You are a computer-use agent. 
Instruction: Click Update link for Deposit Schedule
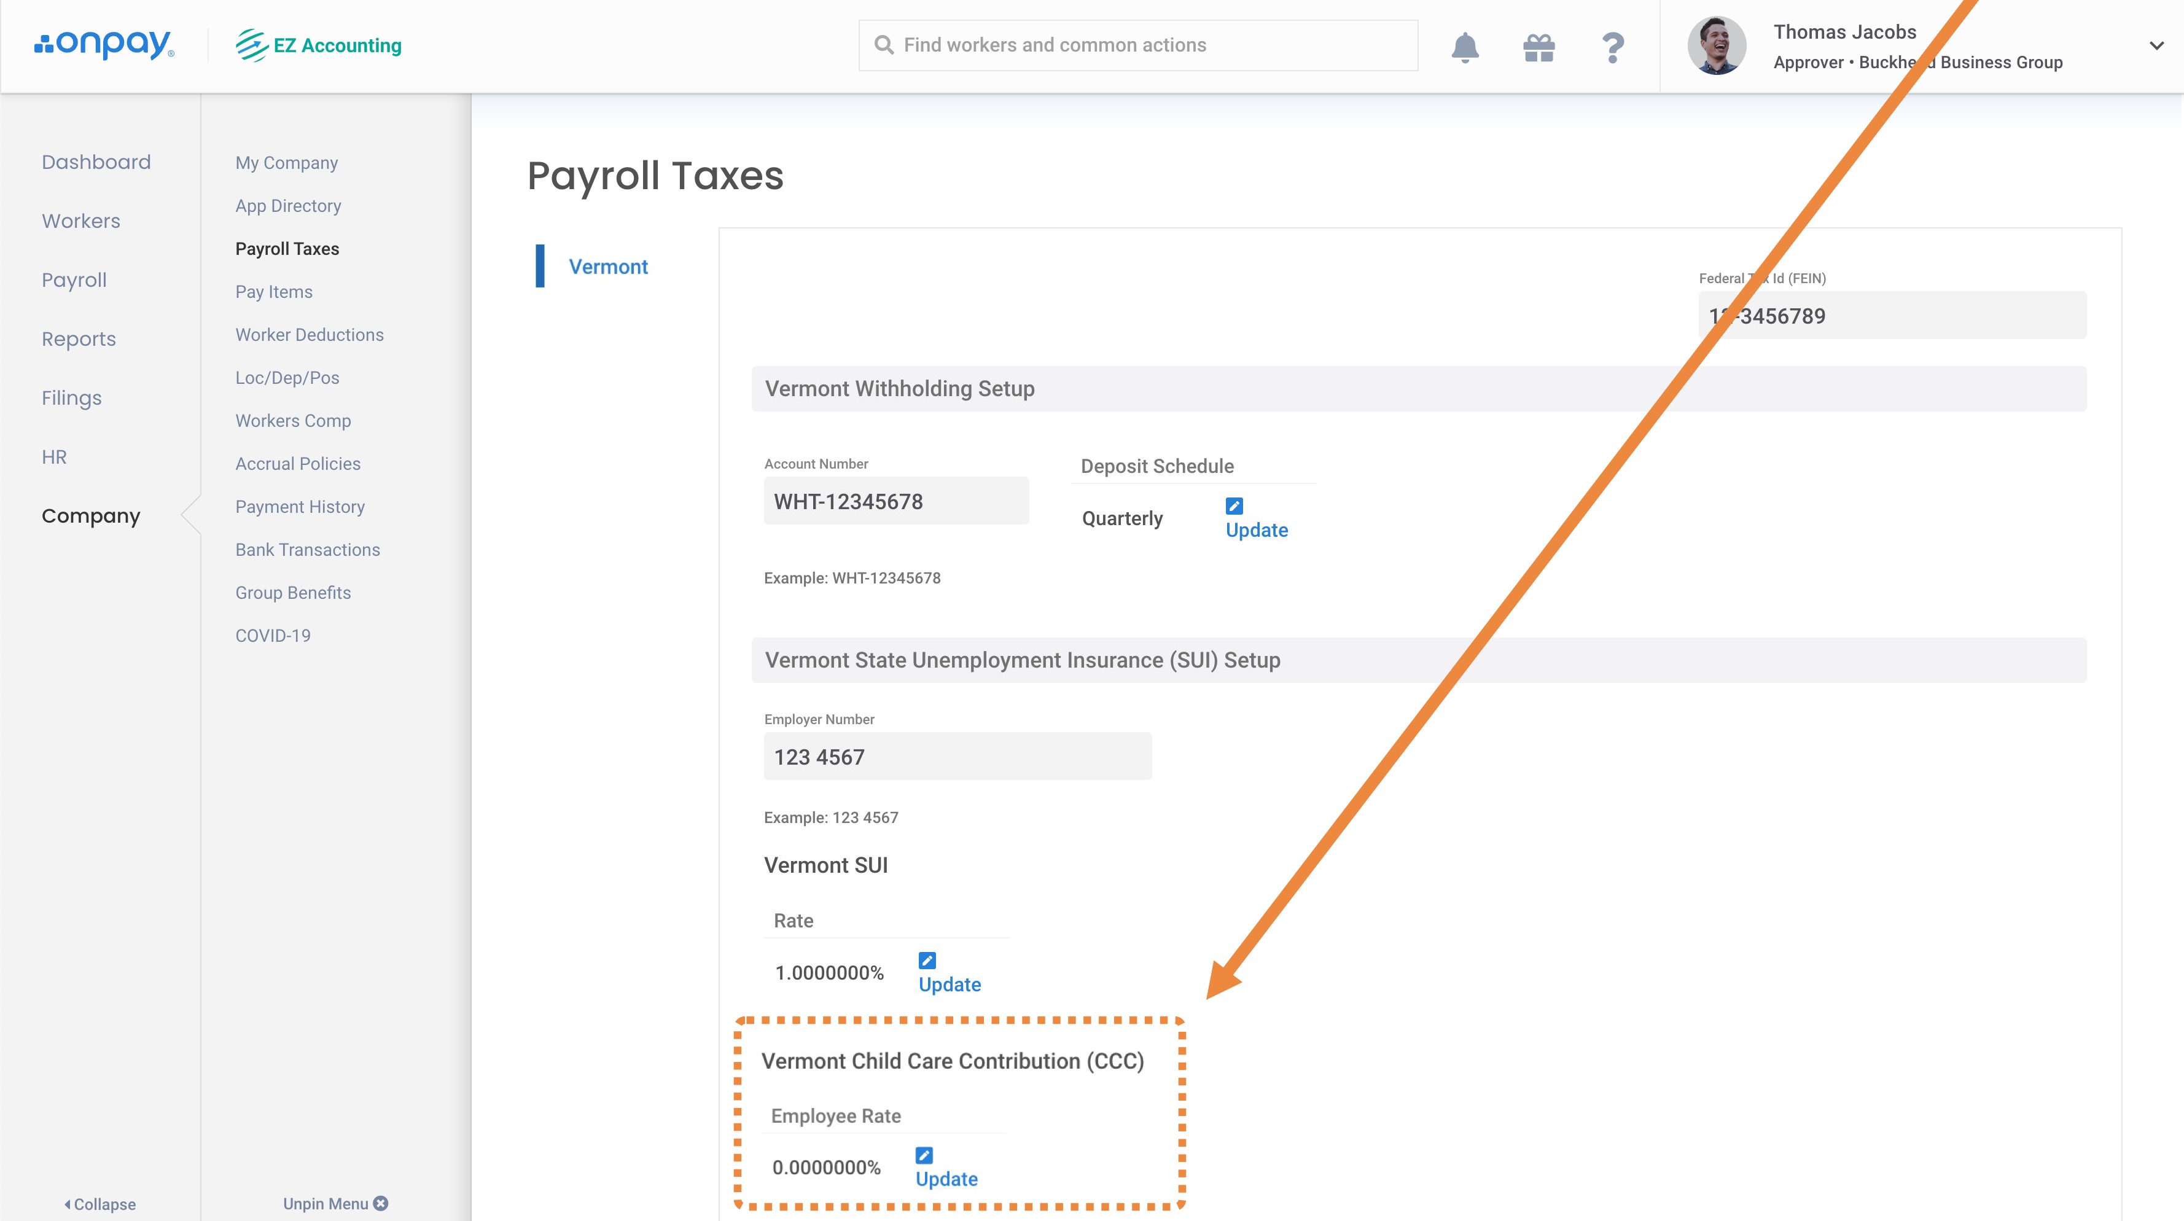(1257, 531)
